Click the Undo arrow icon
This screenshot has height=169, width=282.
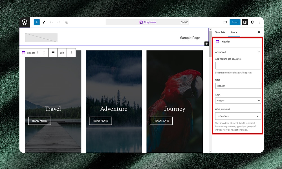[x=52, y=22]
